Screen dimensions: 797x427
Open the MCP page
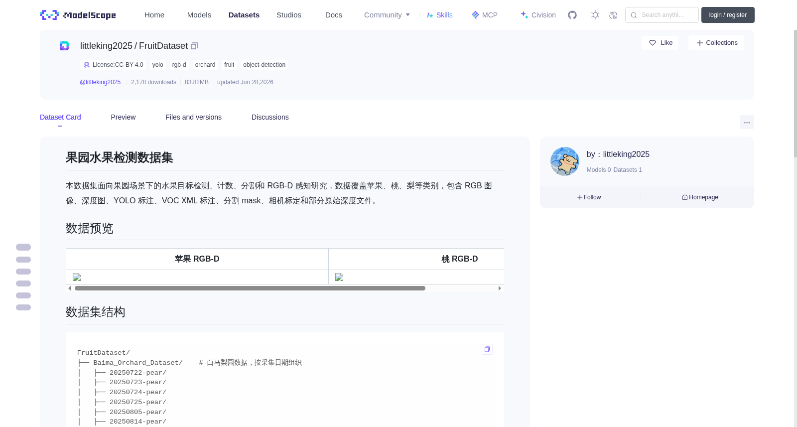pyautogui.click(x=485, y=15)
